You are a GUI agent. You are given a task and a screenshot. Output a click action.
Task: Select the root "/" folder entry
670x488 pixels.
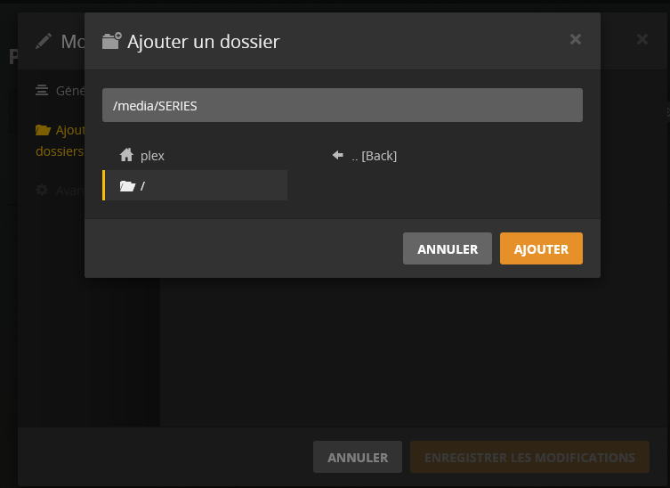click(196, 185)
